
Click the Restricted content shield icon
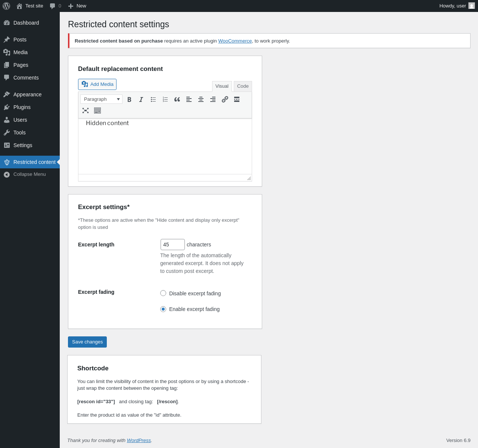[7, 162]
